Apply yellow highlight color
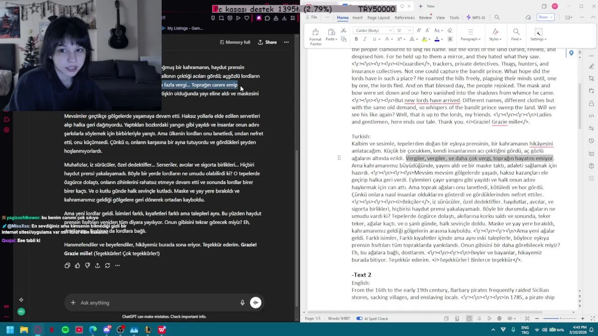Image resolution: width=598 pixels, height=336 pixels. coord(424,39)
